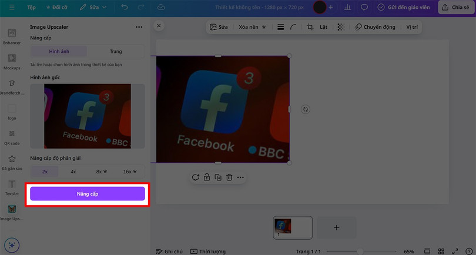Select the Hình ảnh tab
Screen dimensions: 476x255
point(59,52)
